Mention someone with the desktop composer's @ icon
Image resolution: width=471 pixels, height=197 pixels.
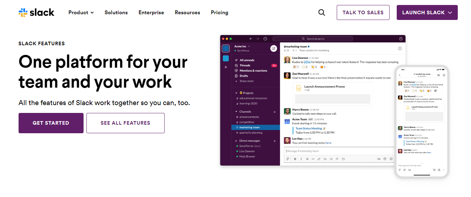click(x=385, y=159)
